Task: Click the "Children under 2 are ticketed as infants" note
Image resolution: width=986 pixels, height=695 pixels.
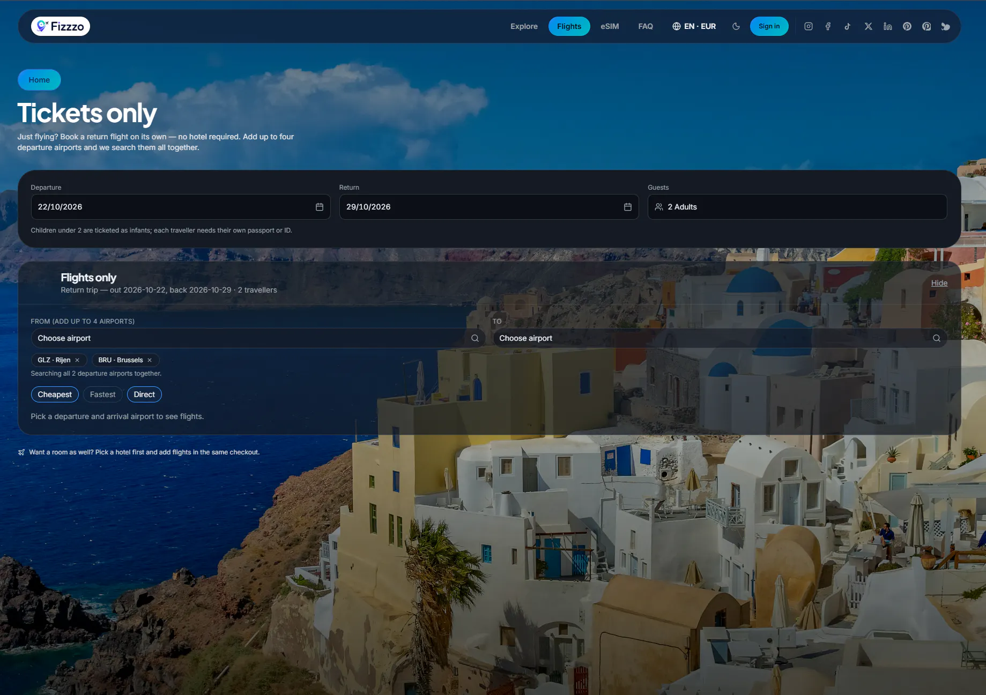Action: pyautogui.click(x=161, y=230)
